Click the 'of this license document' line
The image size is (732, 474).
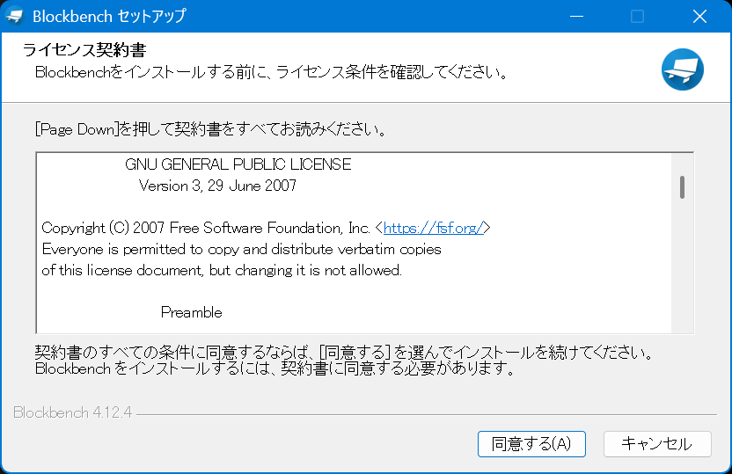coord(222,270)
